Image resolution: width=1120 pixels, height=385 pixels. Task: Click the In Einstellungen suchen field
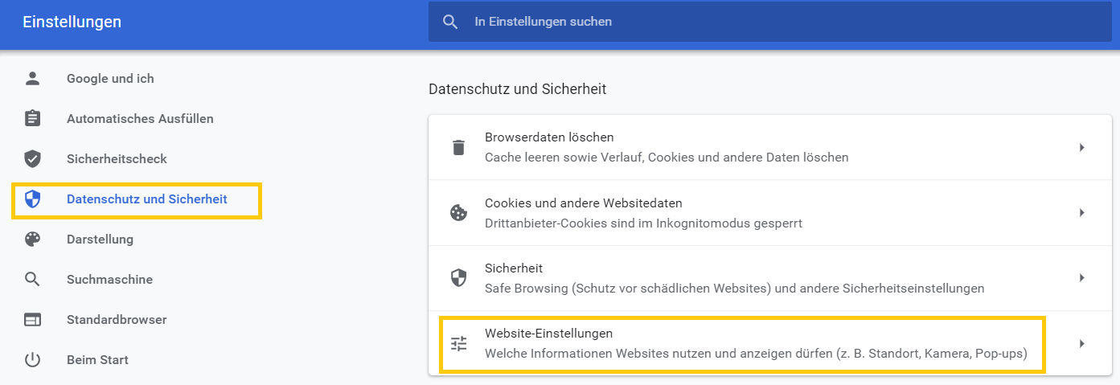tap(769, 22)
